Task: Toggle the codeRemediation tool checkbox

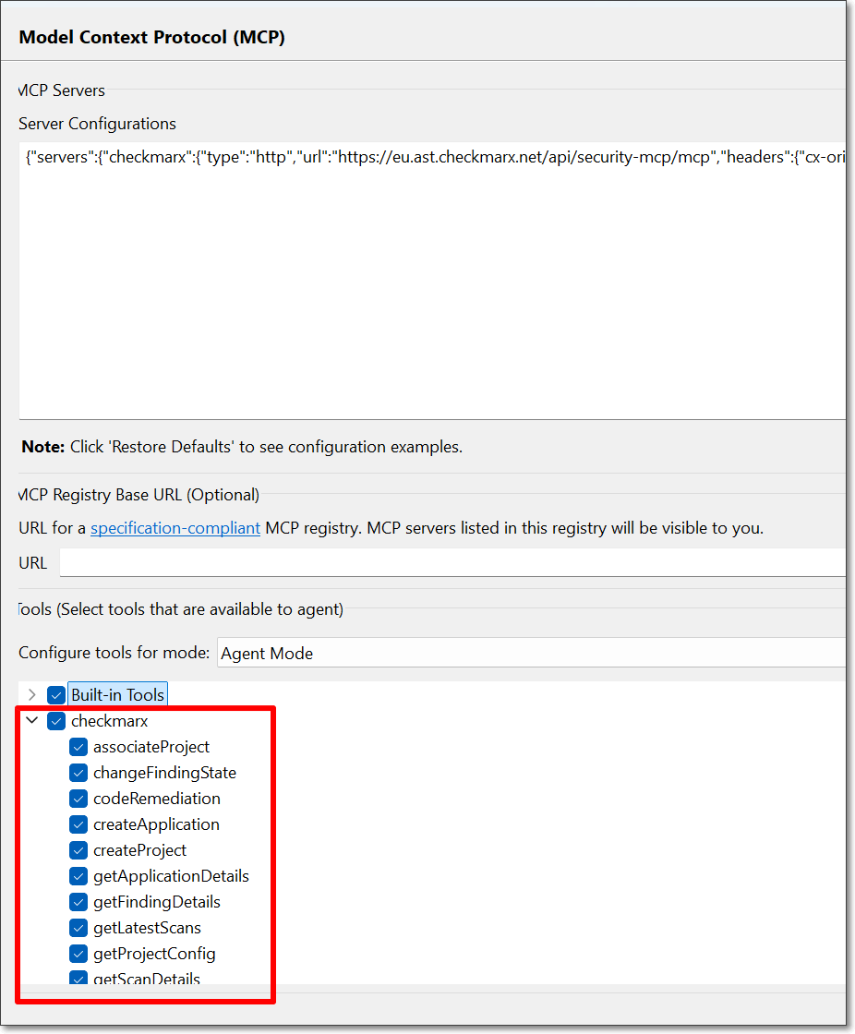Action: click(78, 799)
